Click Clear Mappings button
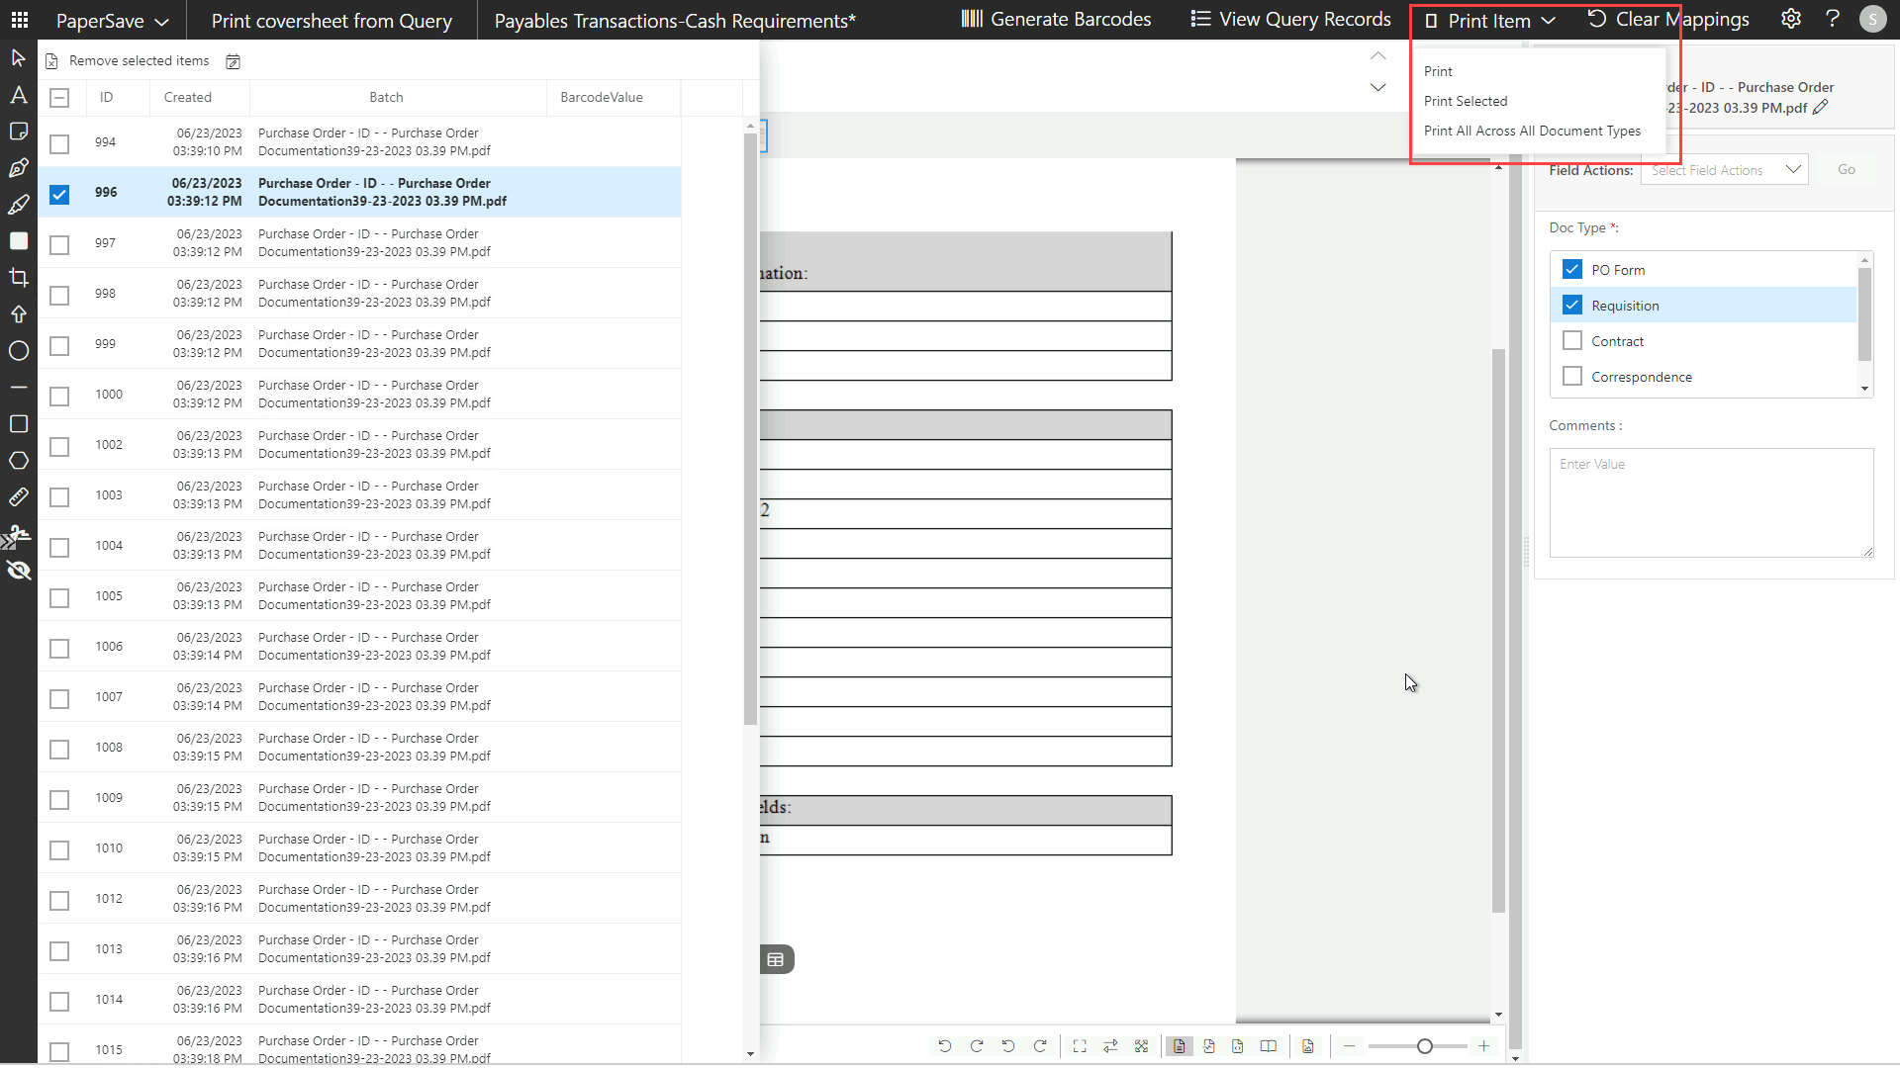 1669,19
